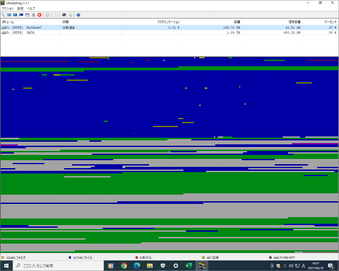
Task: Click the パーセント column header
Action: 320,22
